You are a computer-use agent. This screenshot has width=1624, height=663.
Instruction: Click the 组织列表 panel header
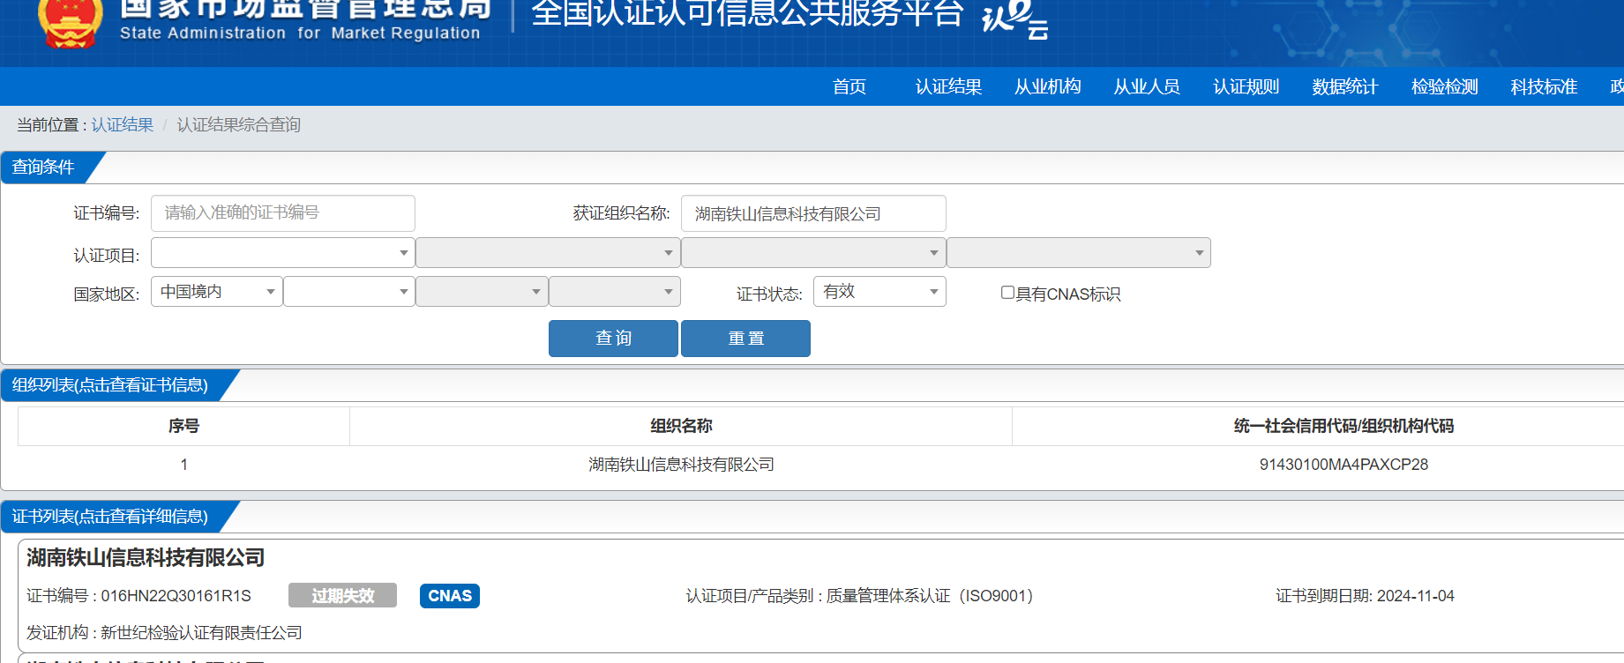[110, 385]
